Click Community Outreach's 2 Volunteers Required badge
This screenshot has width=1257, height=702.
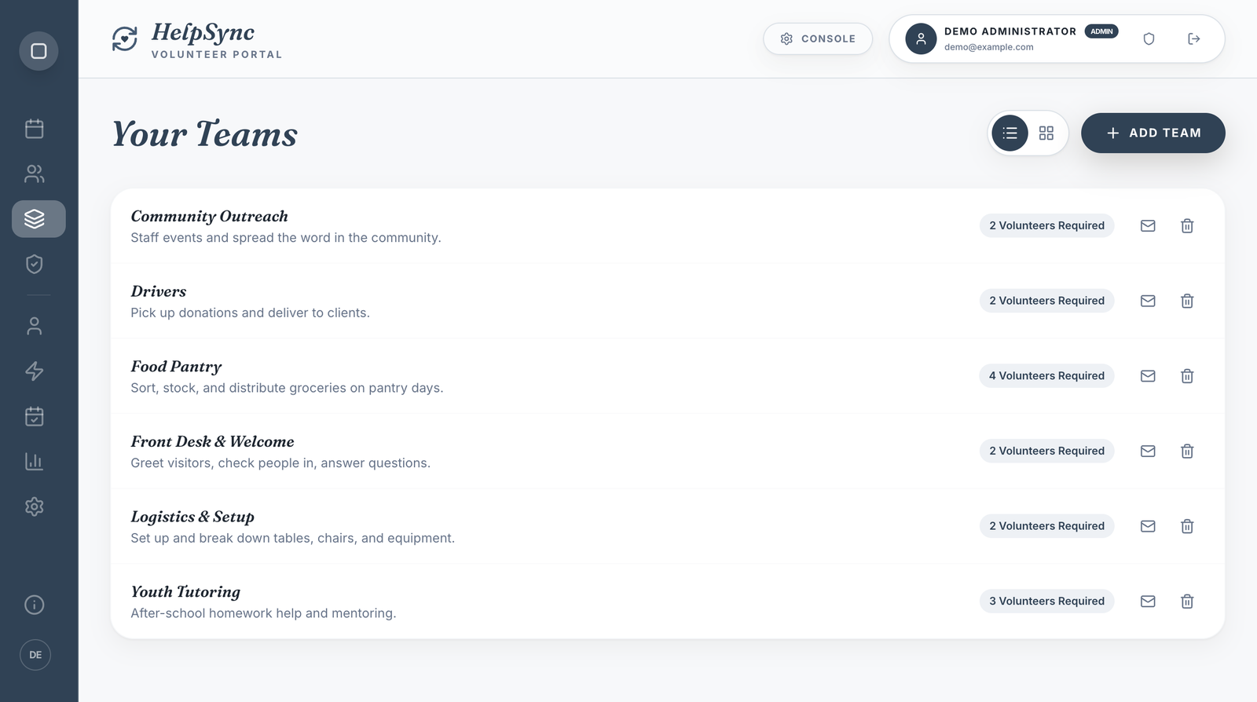point(1046,225)
